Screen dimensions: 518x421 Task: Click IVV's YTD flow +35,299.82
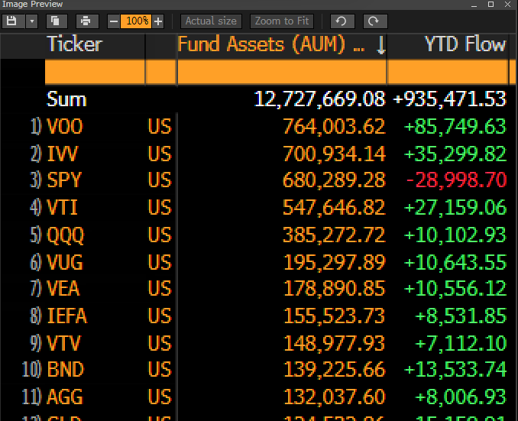pos(455,154)
